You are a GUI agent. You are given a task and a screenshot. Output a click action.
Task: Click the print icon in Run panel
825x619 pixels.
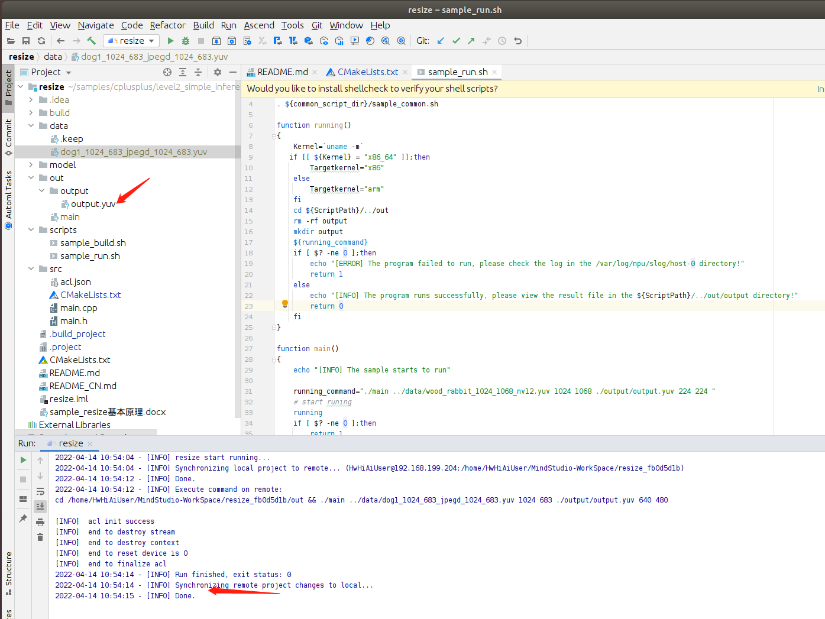(40, 521)
